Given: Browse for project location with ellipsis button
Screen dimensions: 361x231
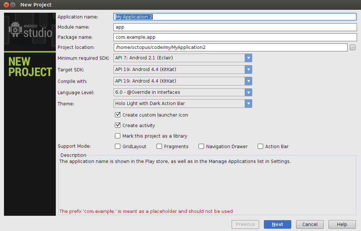Looking at the screenshot, I should [352, 47].
